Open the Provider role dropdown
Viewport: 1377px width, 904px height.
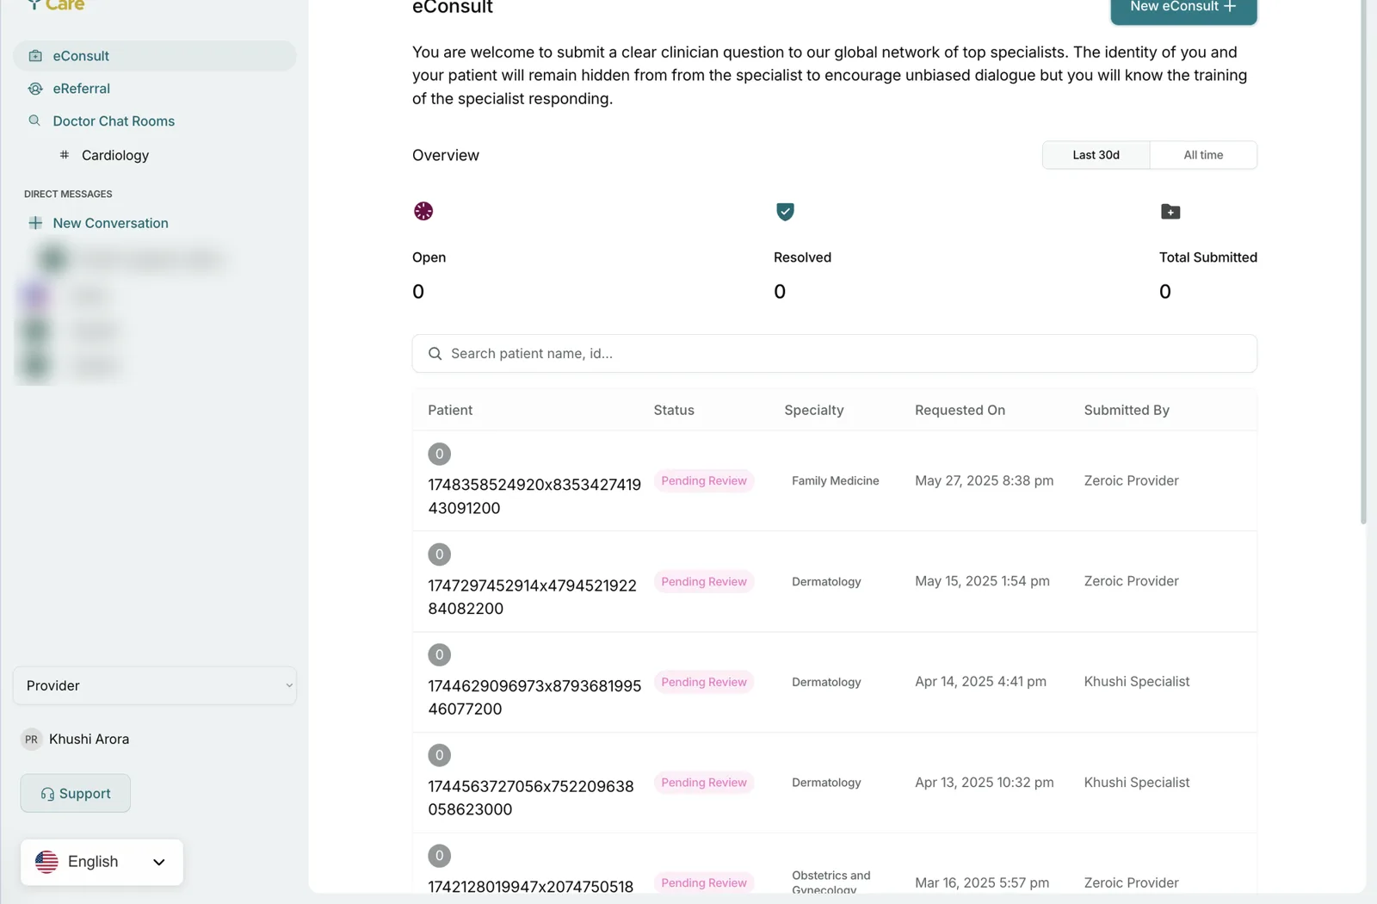[x=155, y=685]
